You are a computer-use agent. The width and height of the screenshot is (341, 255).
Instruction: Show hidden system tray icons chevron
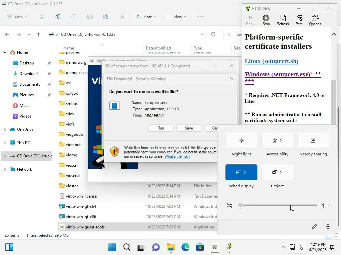pos(283,247)
